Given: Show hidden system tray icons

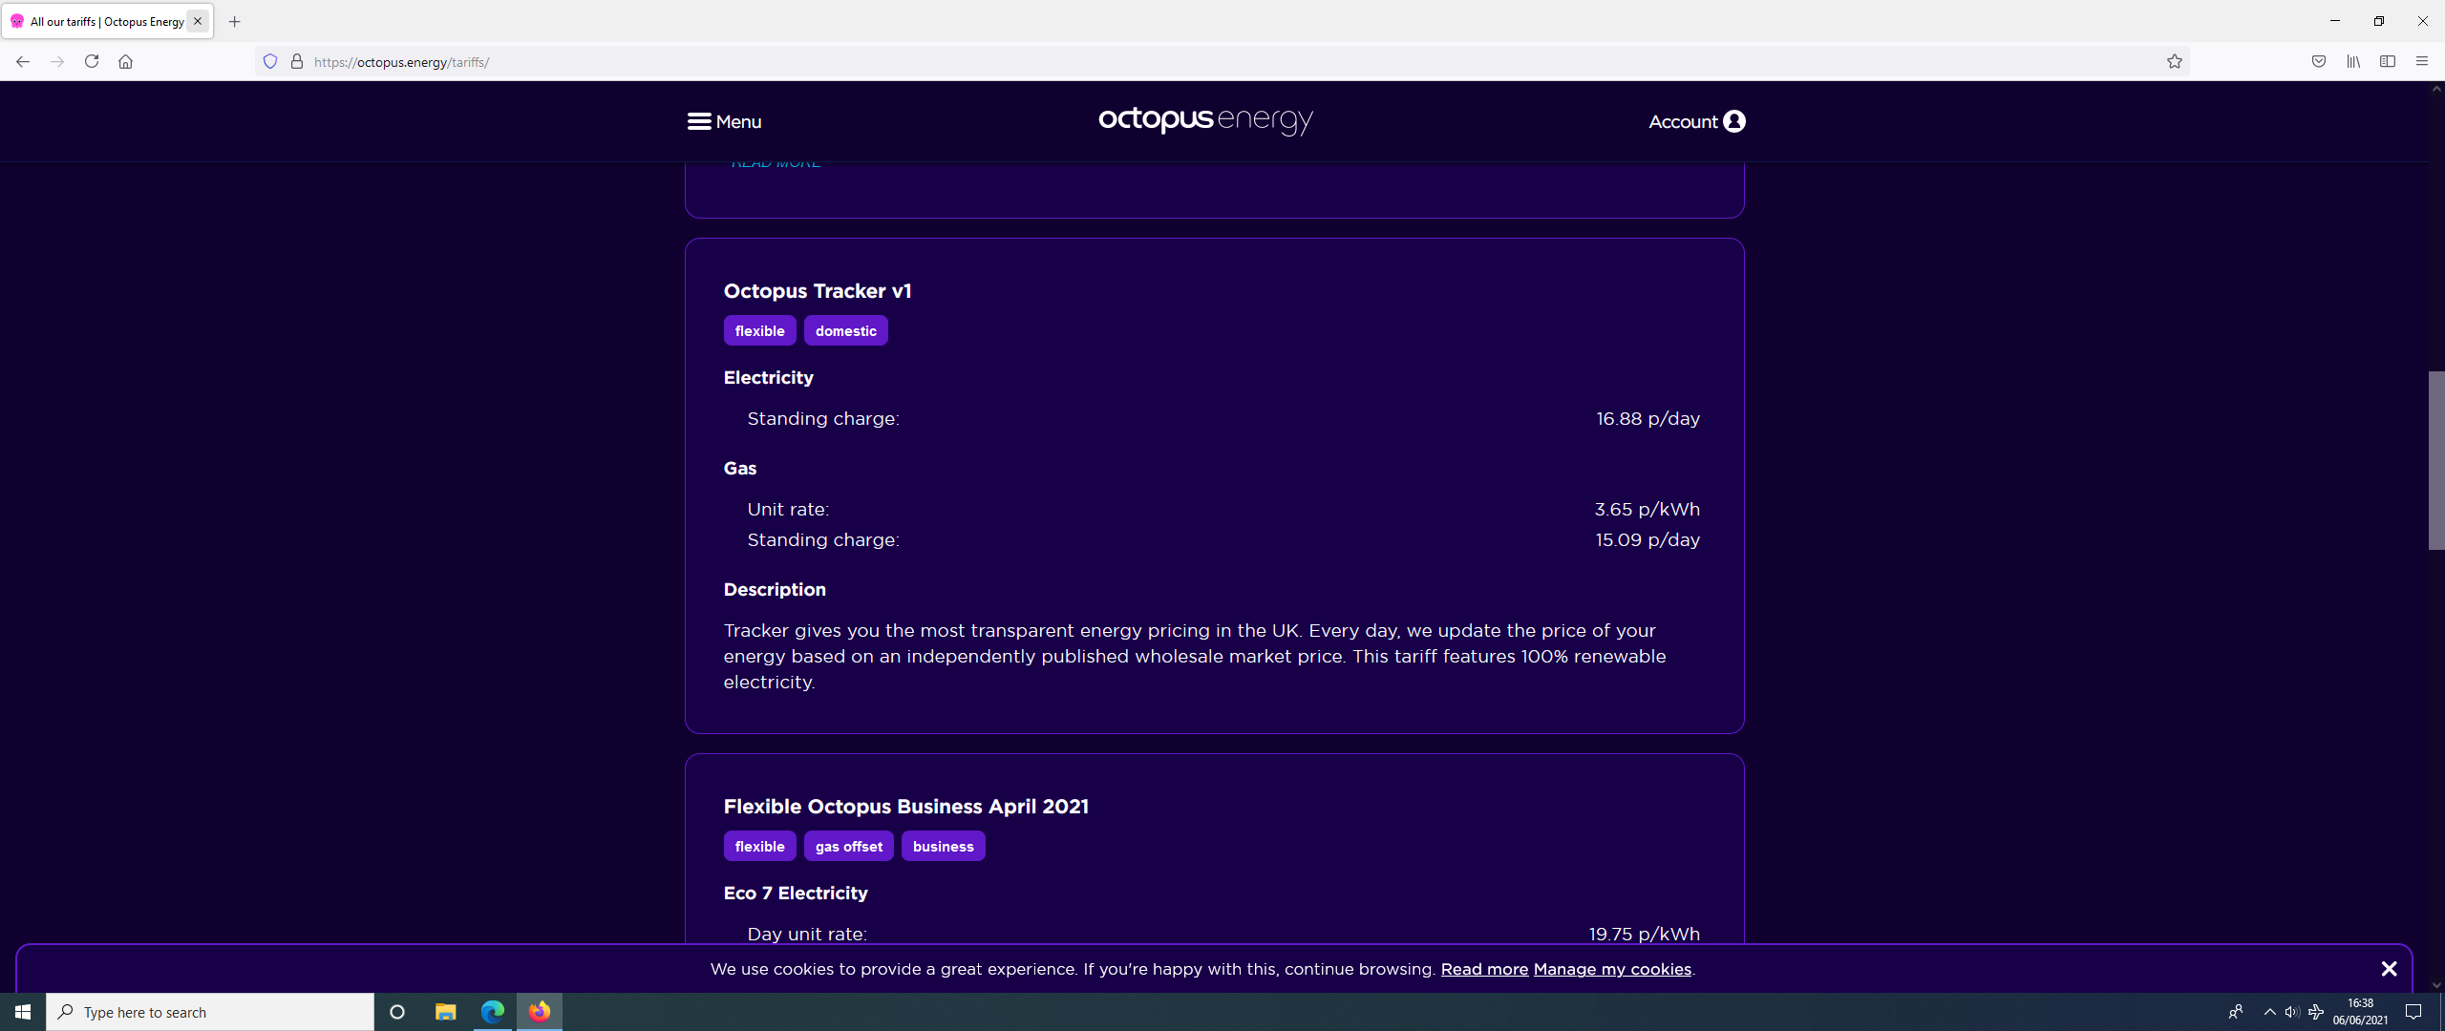Looking at the screenshot, I should [2269, 1012].
